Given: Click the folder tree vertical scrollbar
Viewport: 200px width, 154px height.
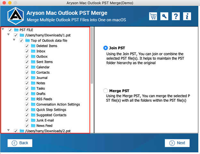Looking at the screenshot, I should [92, 55].
